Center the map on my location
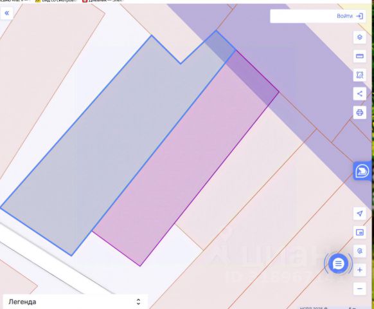The height and width of the screenshot is (309, 374). tap(359, 214)
